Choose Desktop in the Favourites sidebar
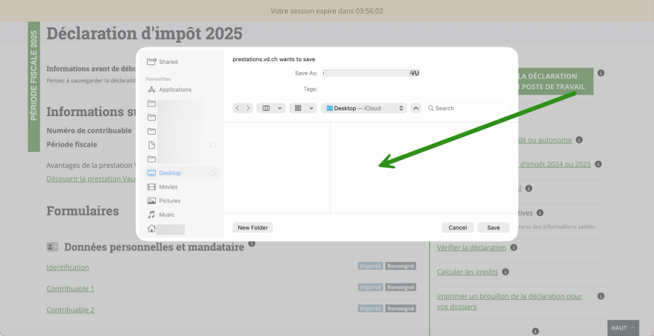 (x=170, y=173)
